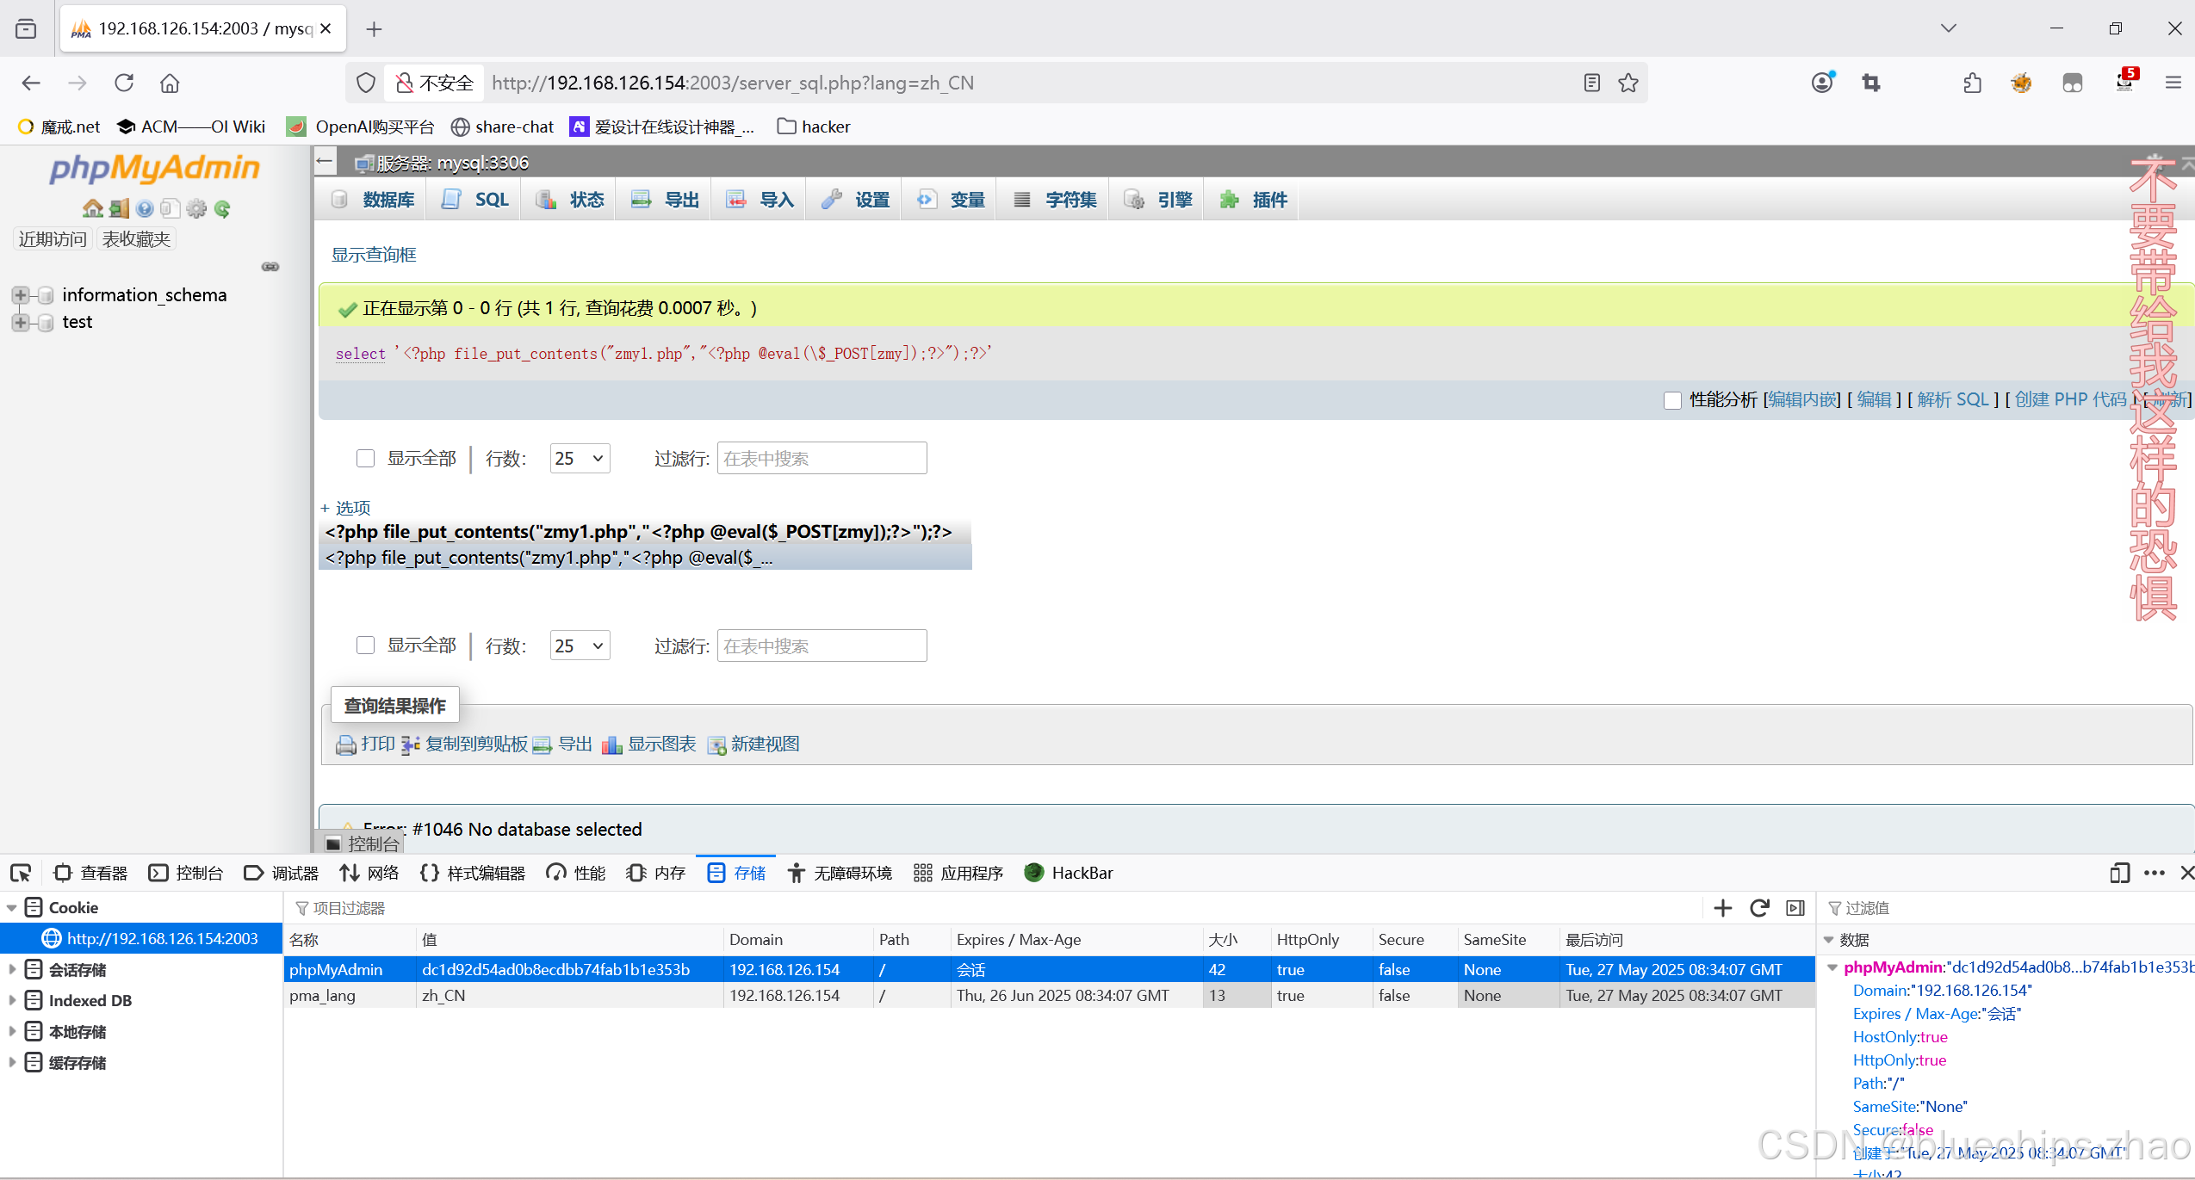Click the 解析 SQL link

coord(1952,399)
